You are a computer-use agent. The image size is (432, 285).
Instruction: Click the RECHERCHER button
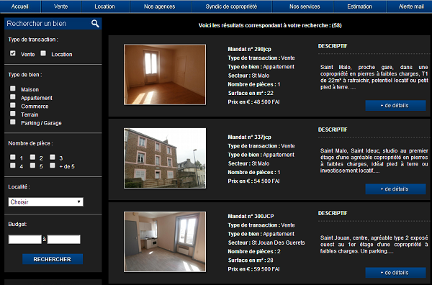[53, 259]
